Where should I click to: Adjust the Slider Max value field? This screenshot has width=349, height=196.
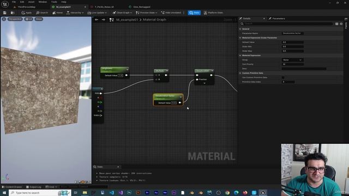[293, 51]
